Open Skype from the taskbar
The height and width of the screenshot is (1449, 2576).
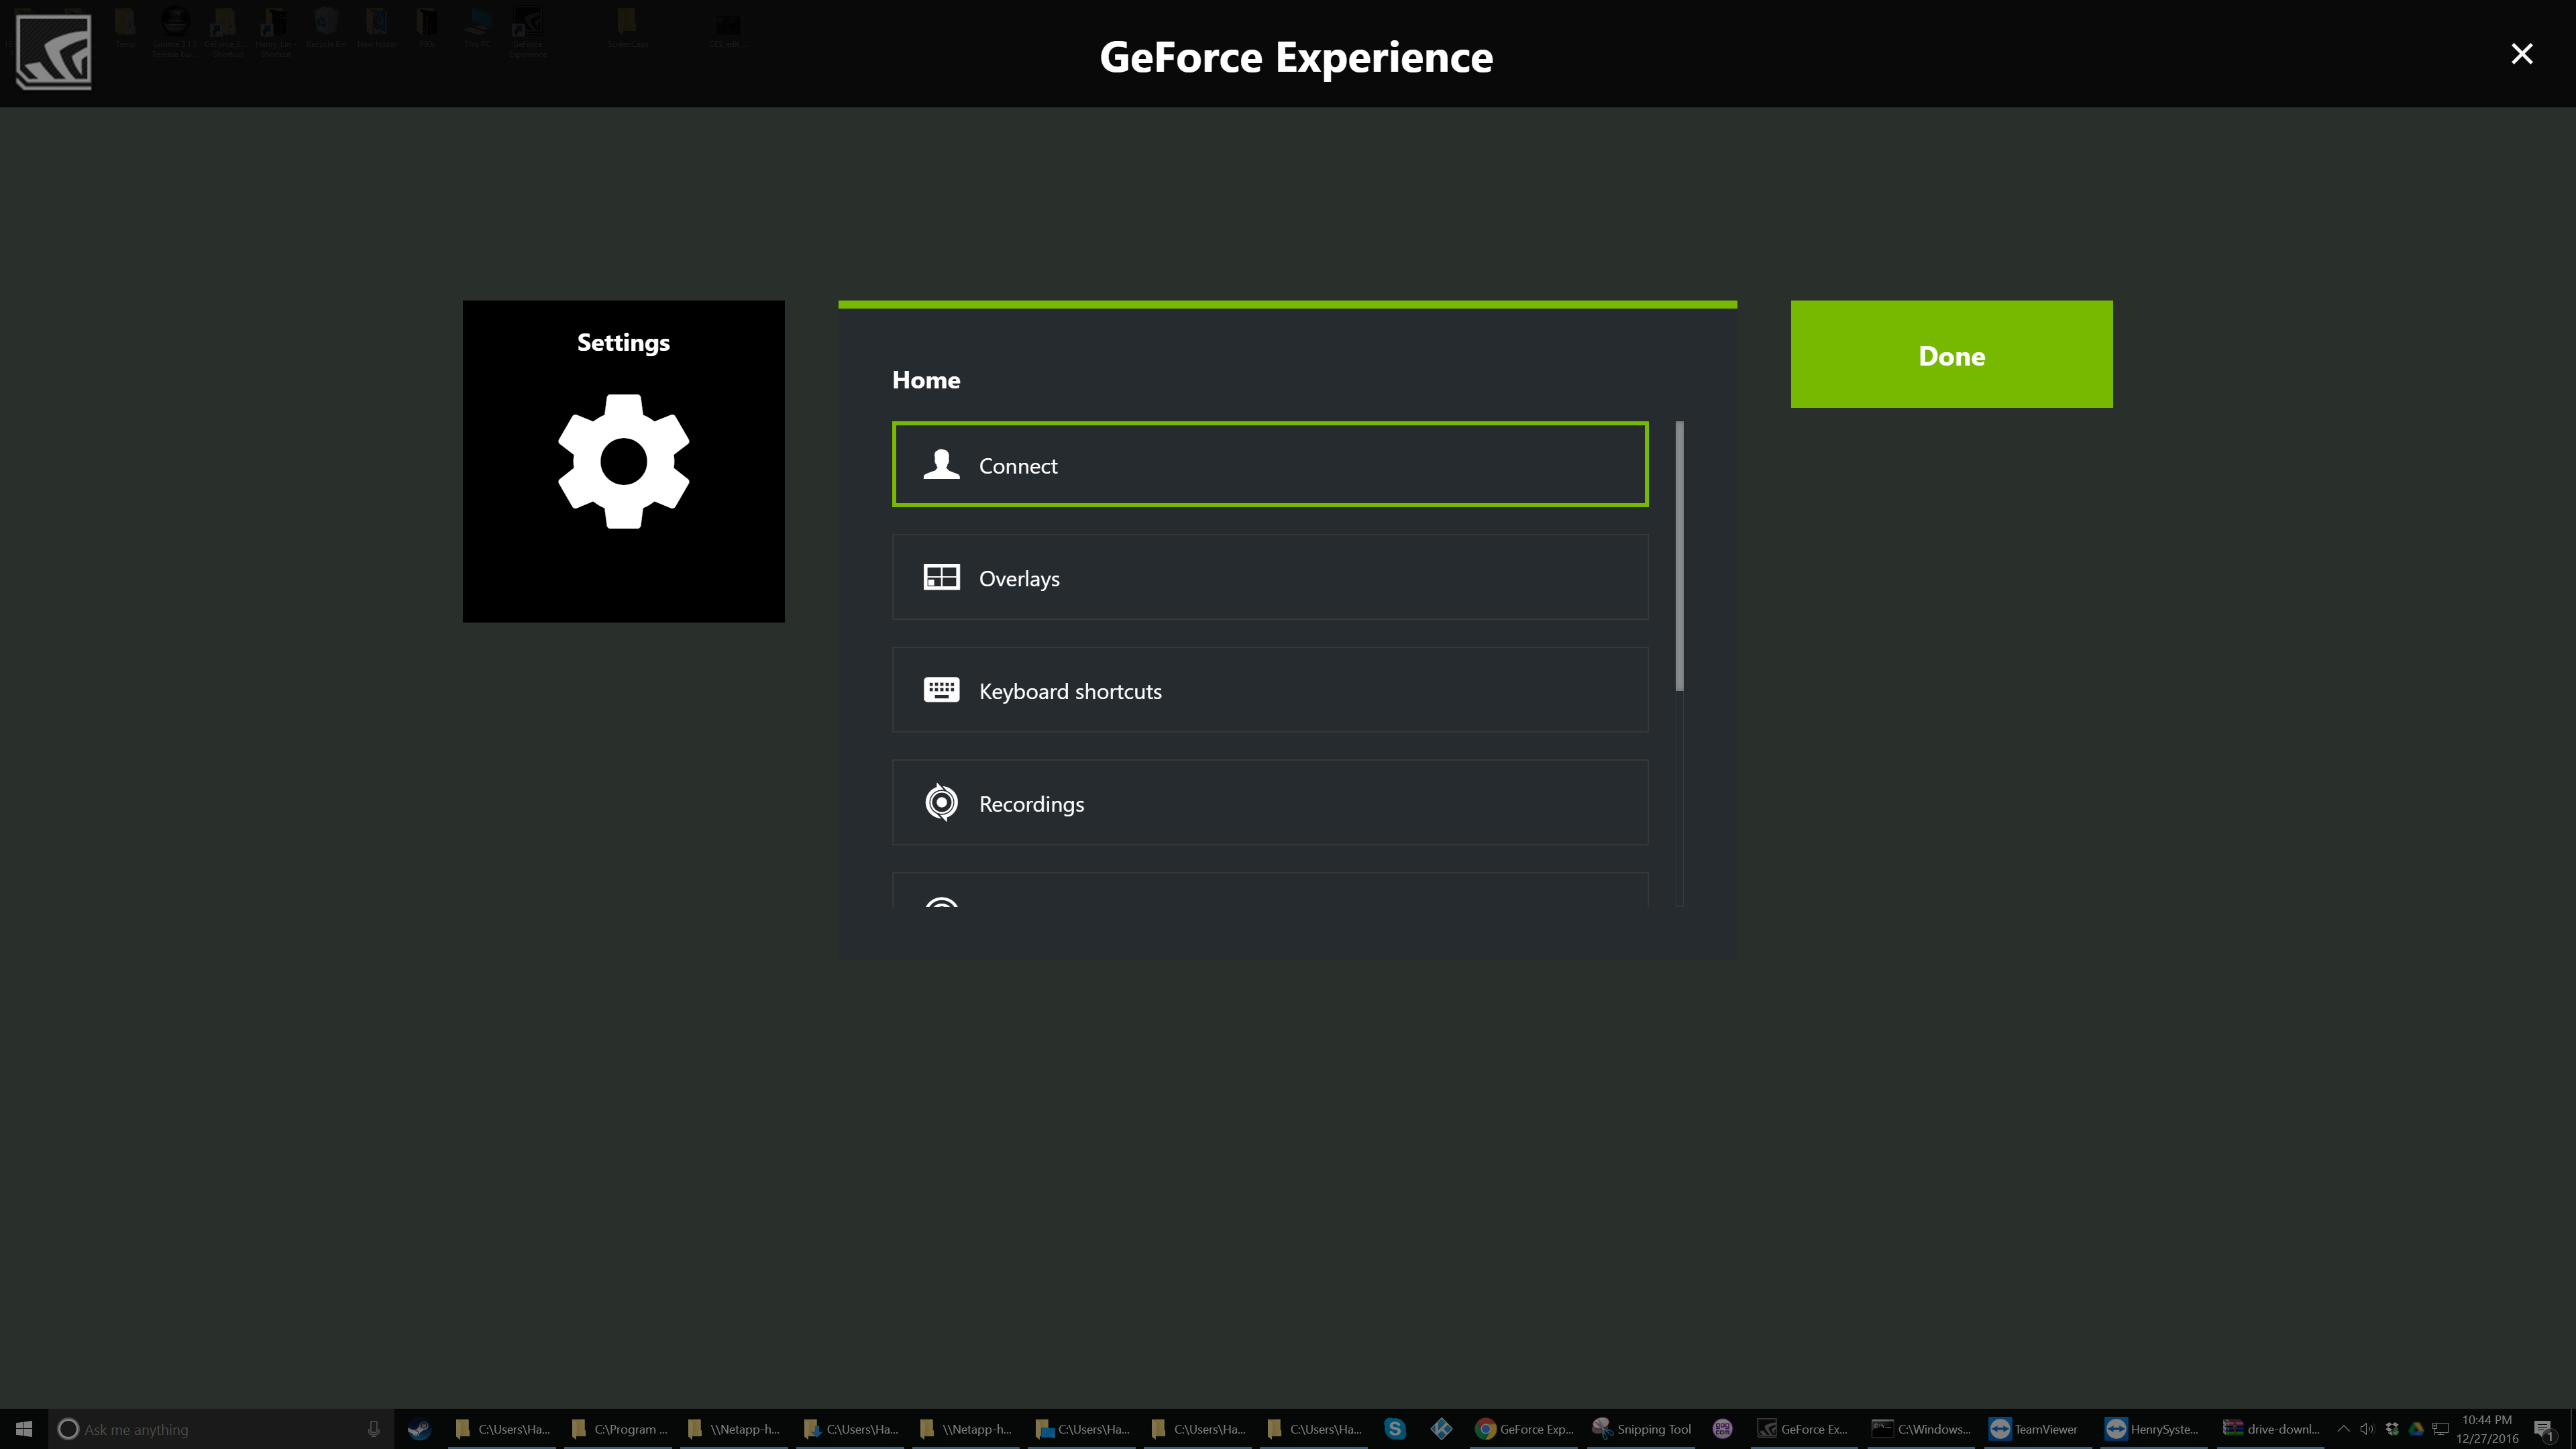pyautogui.click(x=1395, y=1429)
